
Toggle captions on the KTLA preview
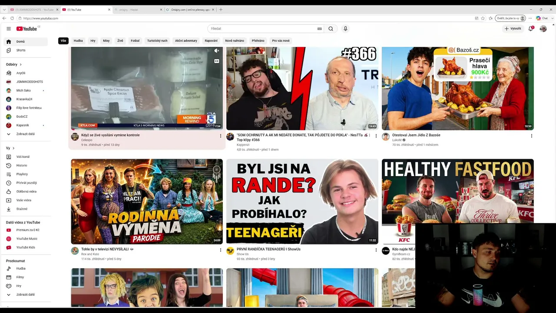tap(217, 61)
